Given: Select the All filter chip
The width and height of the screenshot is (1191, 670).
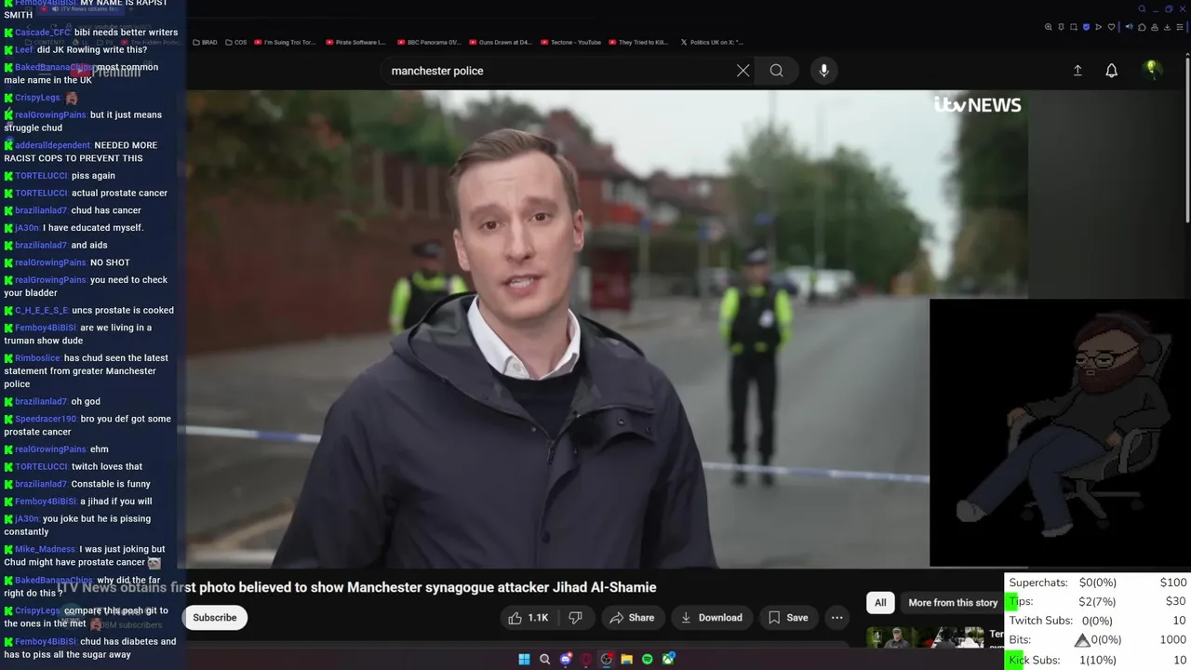Looking at the screenshot, I should (880, 603).
